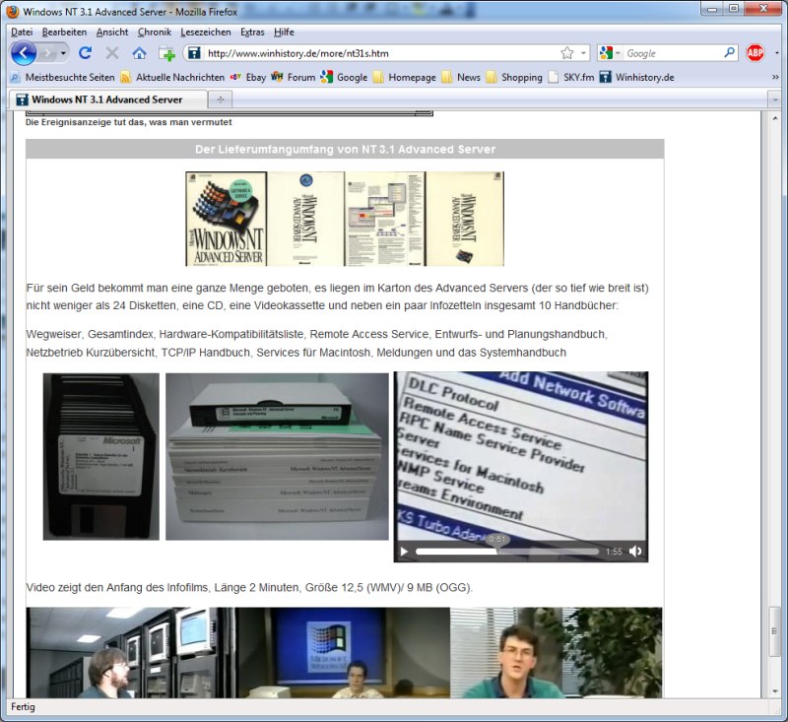Click the Stop loading X icon
Screen dimensions: 788x722
coord(112,53)
